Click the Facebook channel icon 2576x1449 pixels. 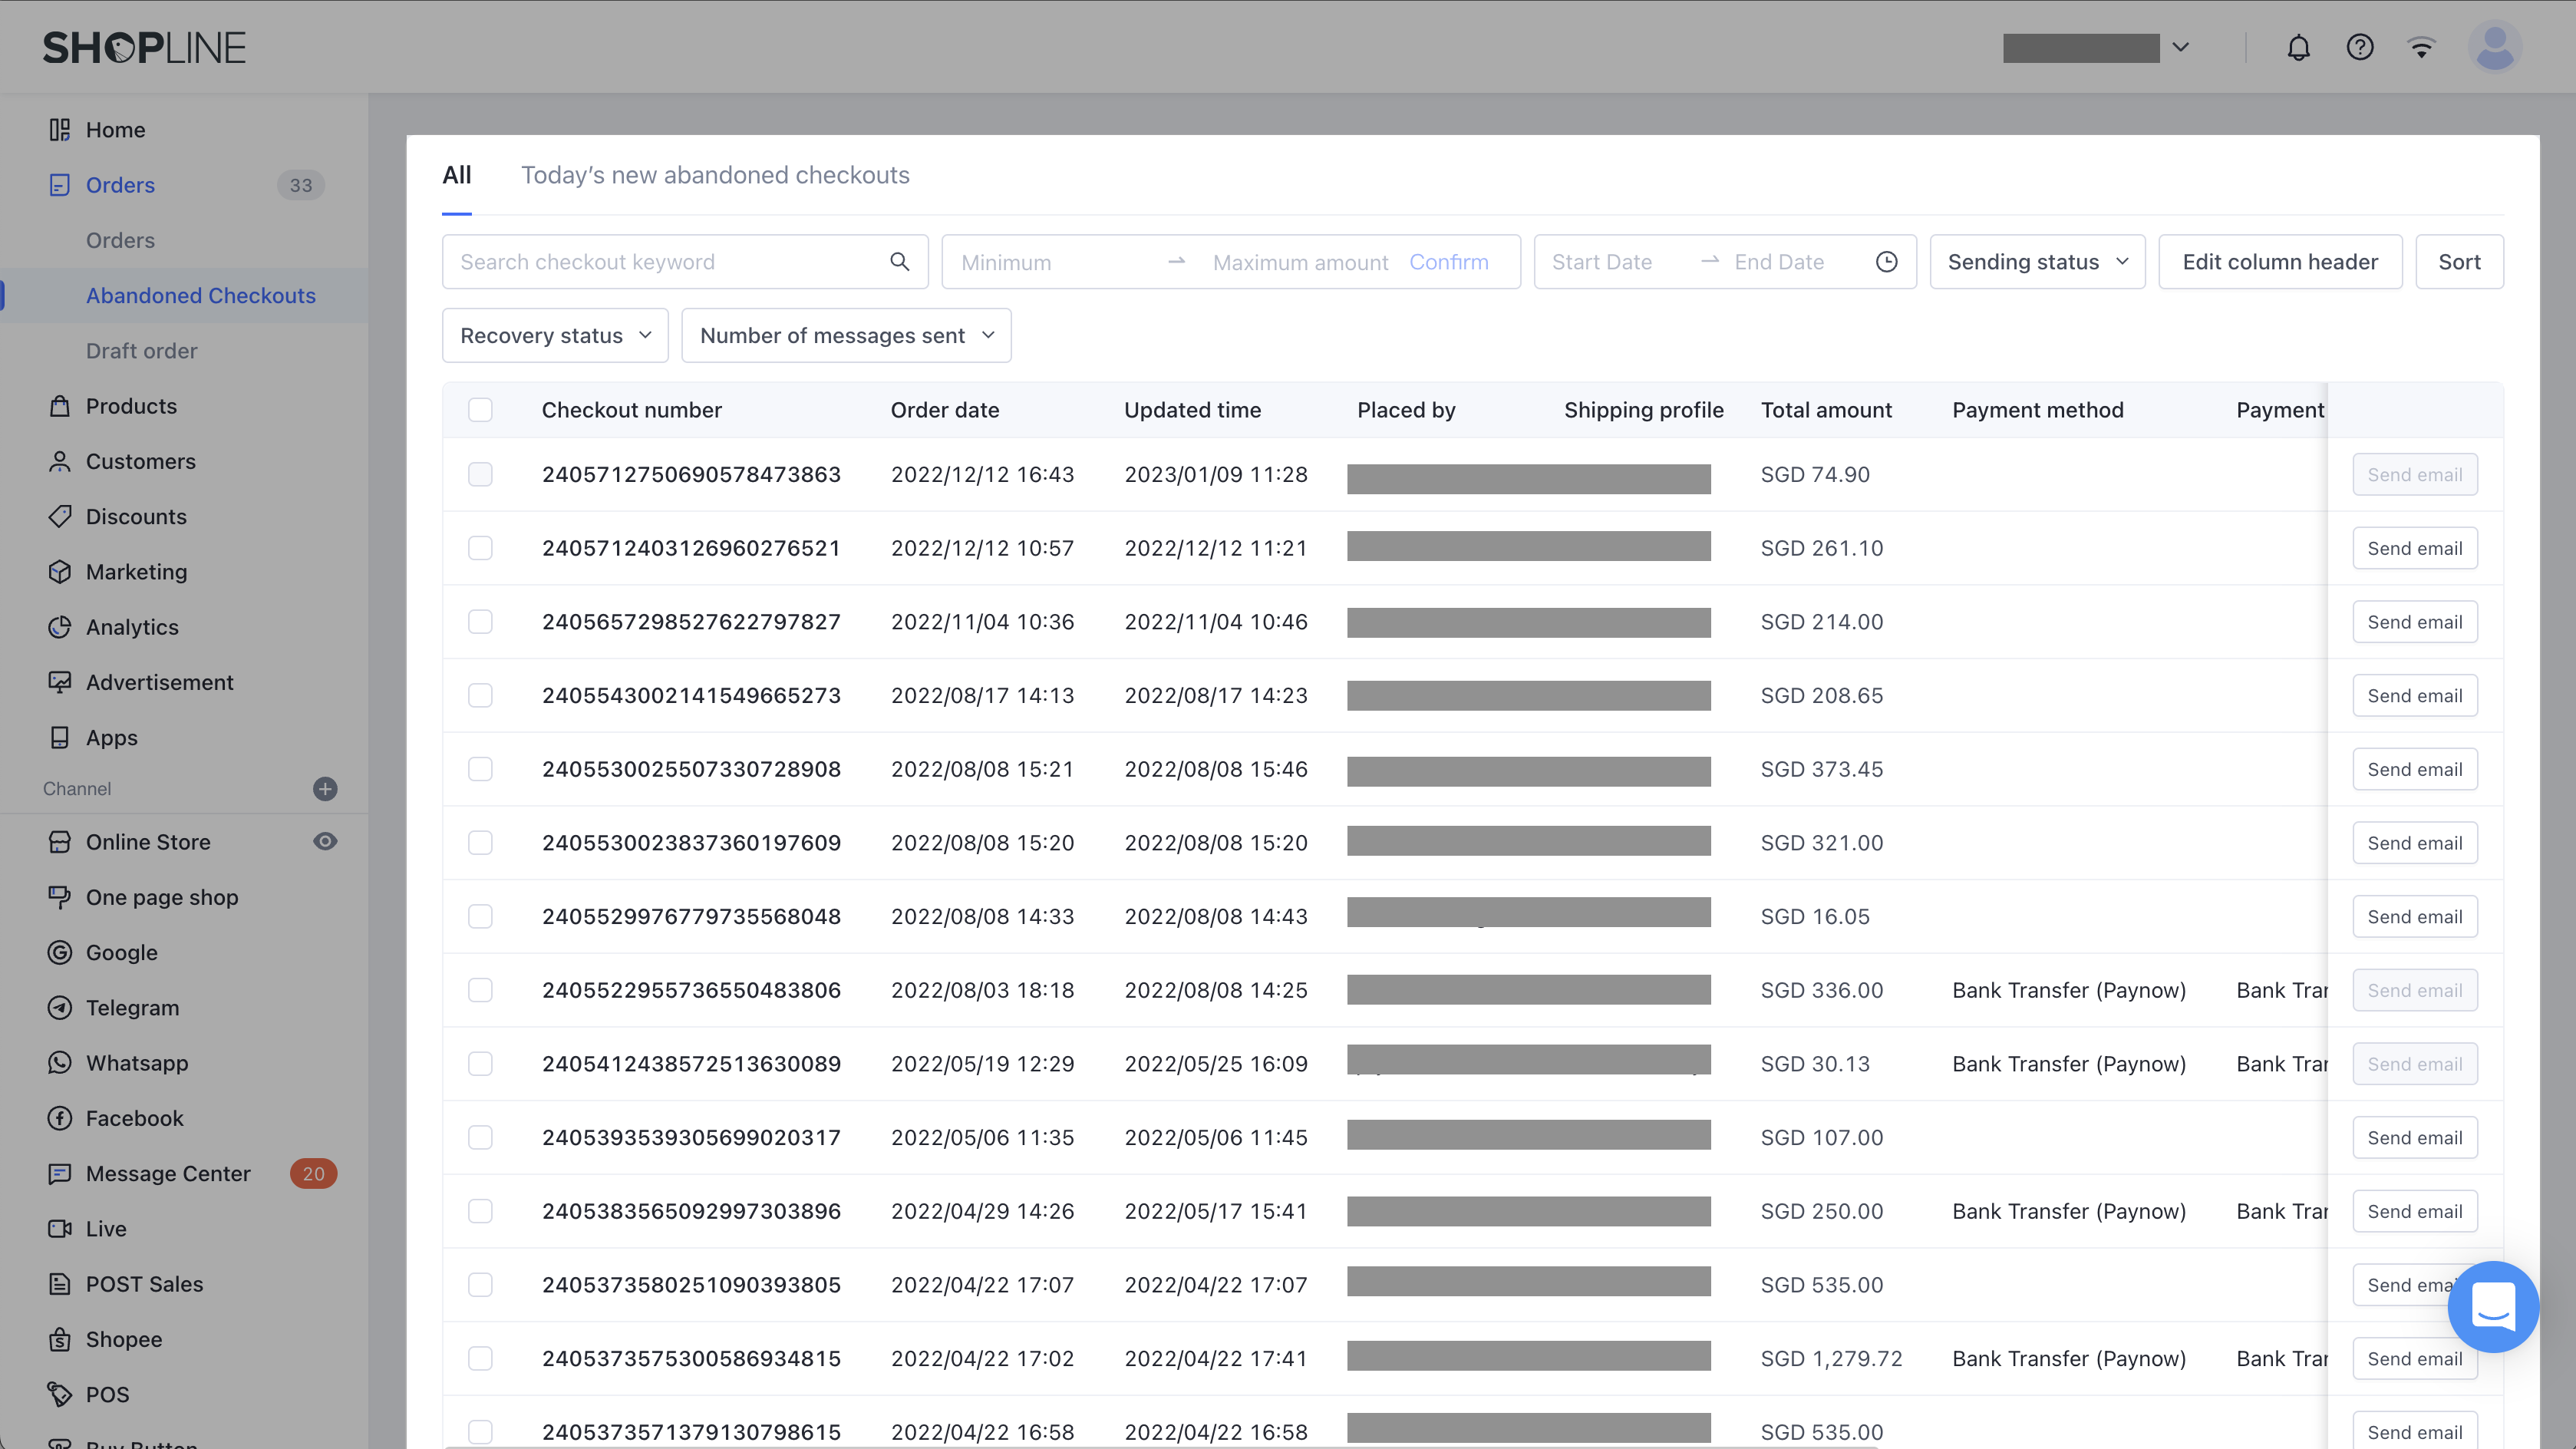coord(59,1118)
